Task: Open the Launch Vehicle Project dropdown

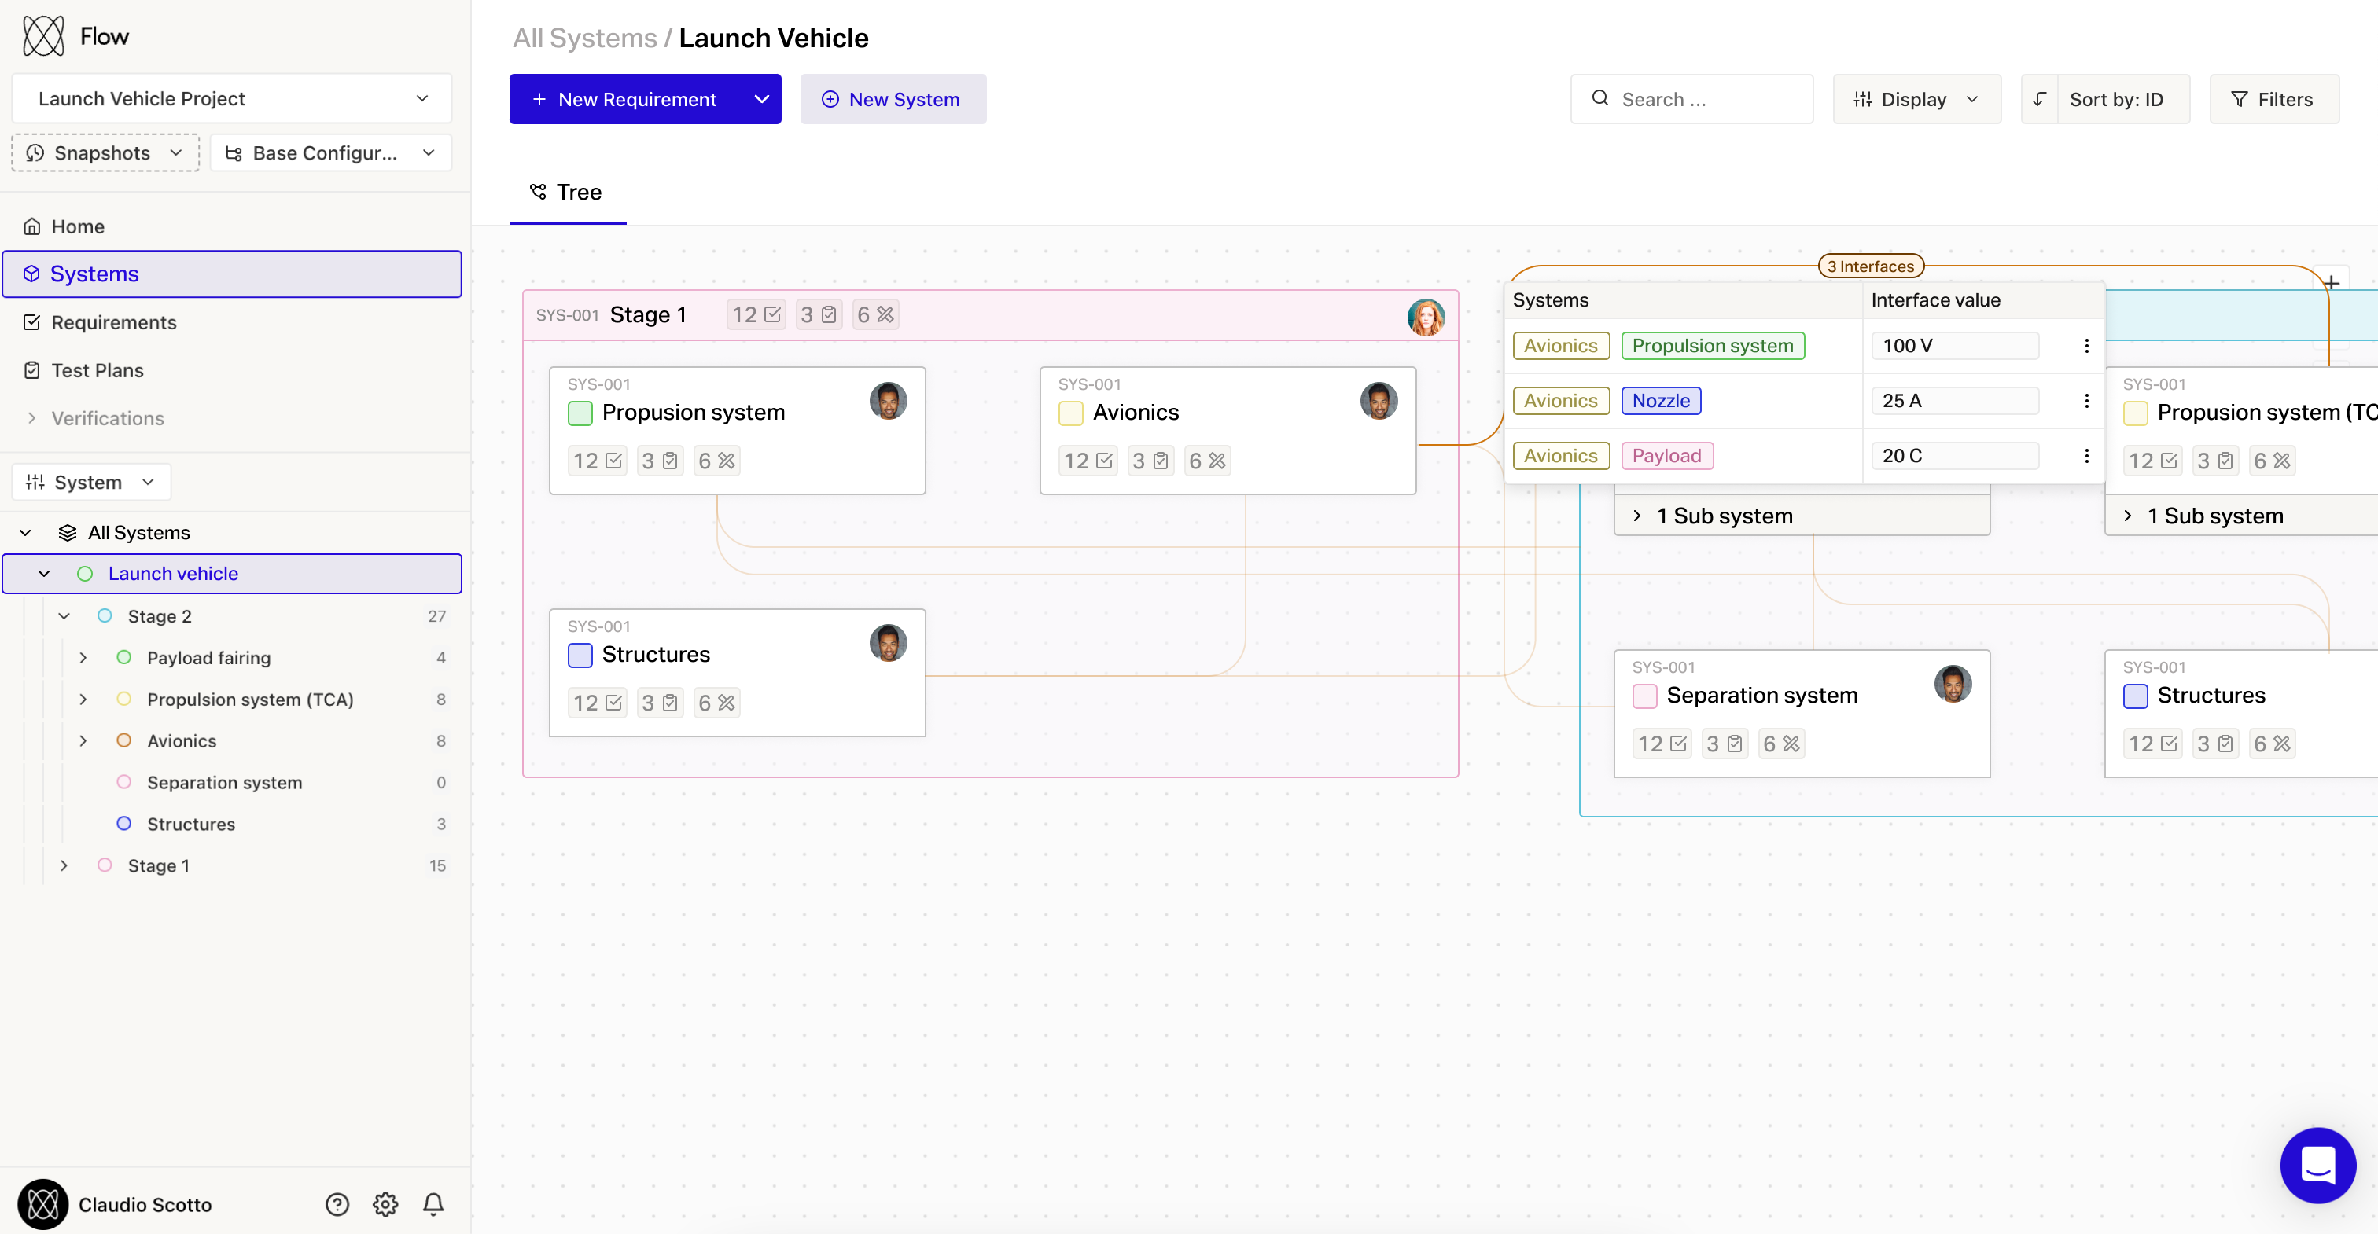Action: coord(232,99)
